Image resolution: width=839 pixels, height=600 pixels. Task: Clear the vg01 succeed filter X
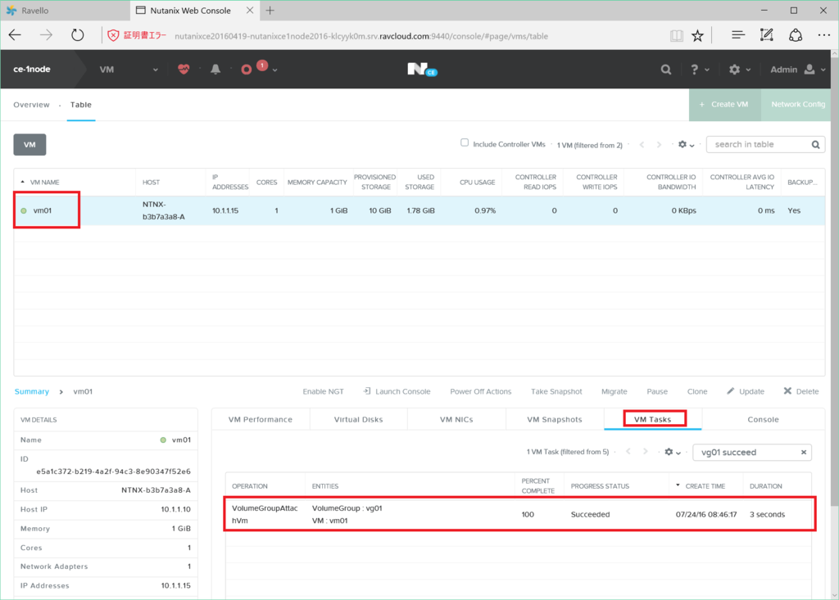[803, 453]
